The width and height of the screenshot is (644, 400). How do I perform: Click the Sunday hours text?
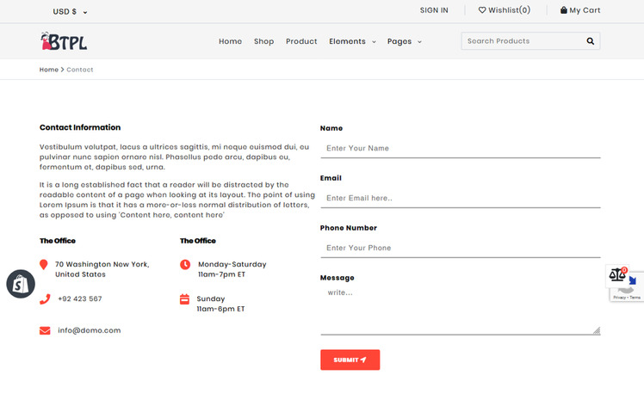tap(220, 304)
